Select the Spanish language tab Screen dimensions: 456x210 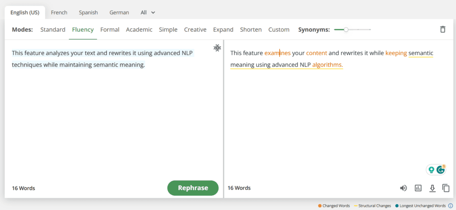click(x=88, y=12)
